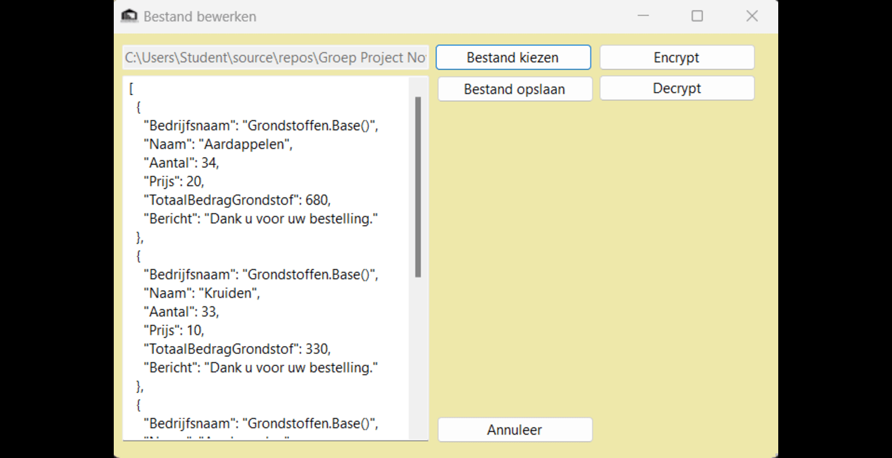
Task: Click the vertical scrollbar thumb in editor
Action: pyautogui.click(x=418, y=187)
